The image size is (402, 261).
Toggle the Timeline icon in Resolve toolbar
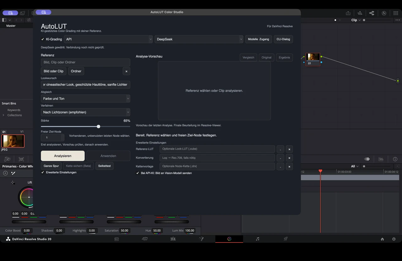tap(360, 13)
